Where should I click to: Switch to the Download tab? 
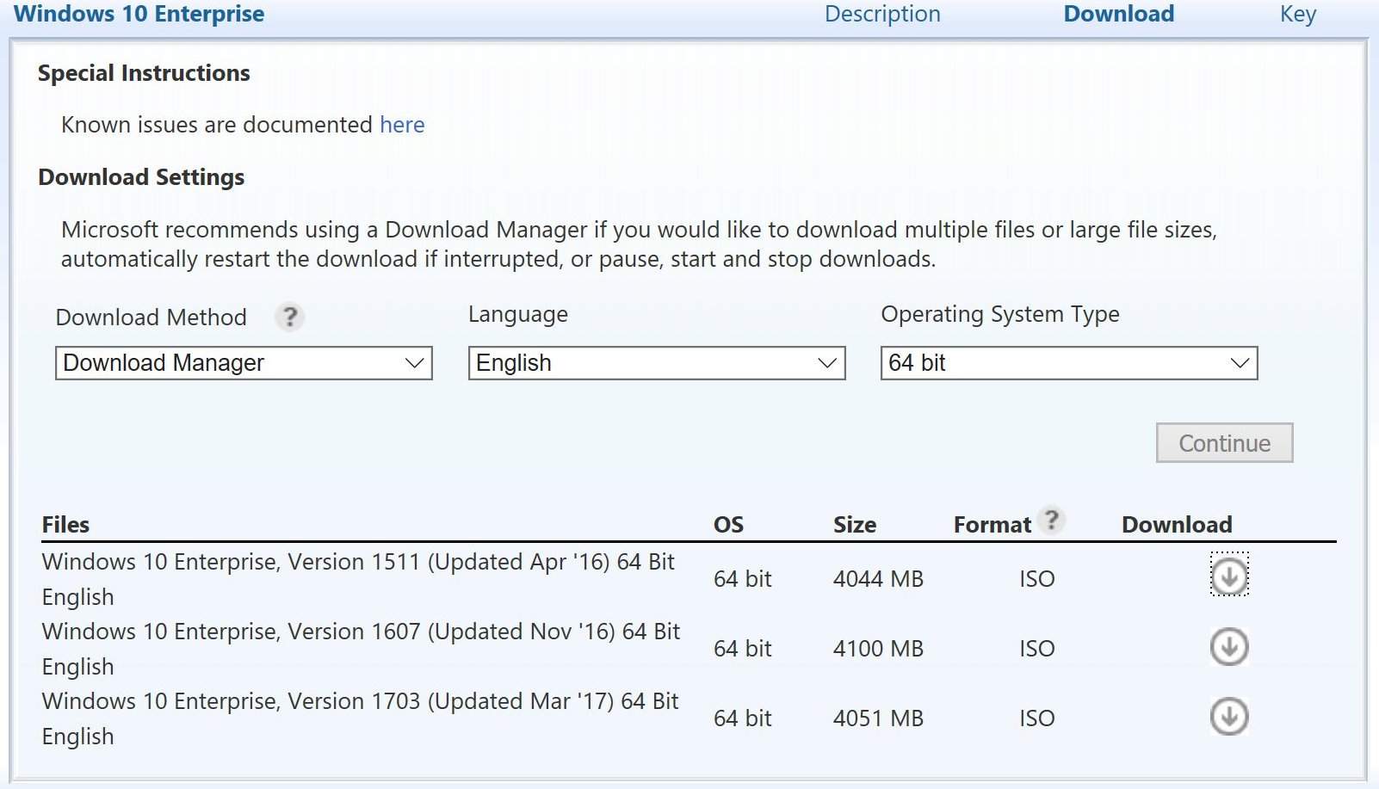[x=1119, y=14]
